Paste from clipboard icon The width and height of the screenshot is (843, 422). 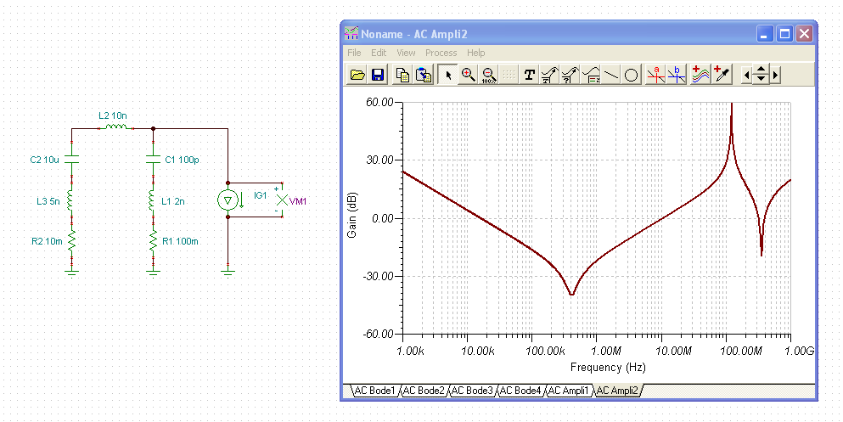423,75
